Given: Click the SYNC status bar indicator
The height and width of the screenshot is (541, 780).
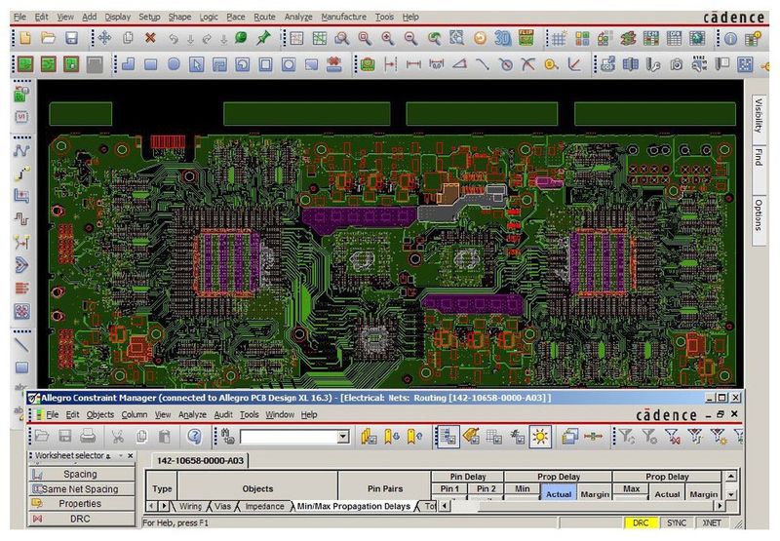Looking at the screenshot, I should tap(677, 522).
